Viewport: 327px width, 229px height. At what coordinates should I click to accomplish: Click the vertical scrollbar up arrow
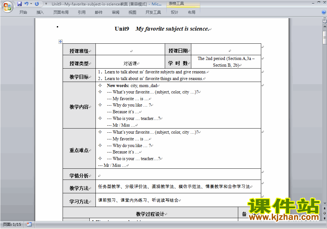point(325,26)
